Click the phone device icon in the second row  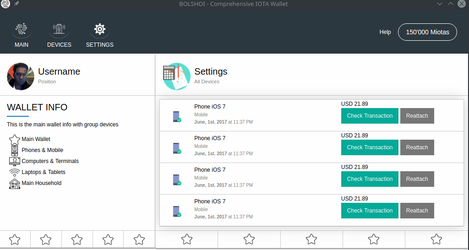point(177,148)
